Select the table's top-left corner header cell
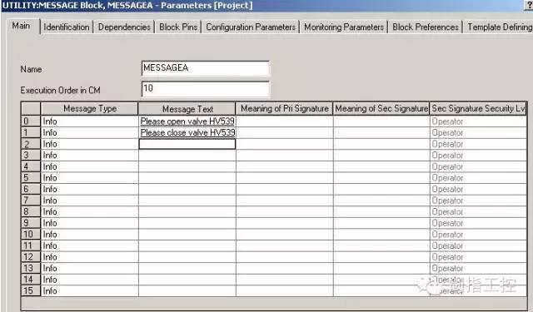The image size is (533, 312). pyautogui.click(x=31, y=109)
